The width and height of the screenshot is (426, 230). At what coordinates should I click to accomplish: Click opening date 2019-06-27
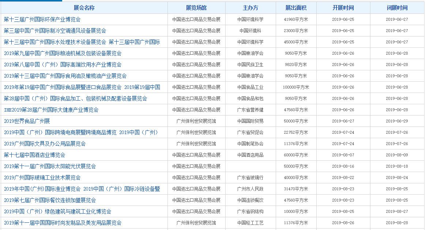343,121
